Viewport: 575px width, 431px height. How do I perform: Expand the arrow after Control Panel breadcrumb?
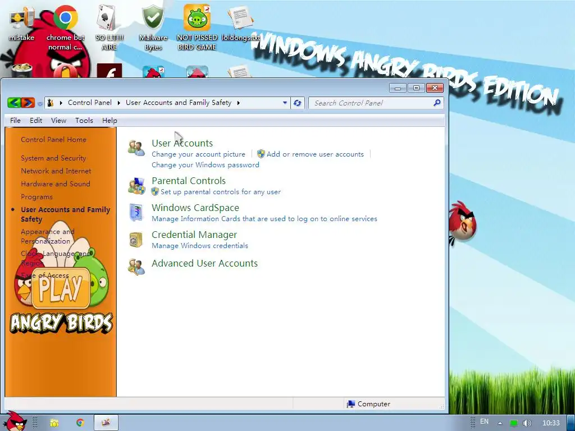coord(119,103)
